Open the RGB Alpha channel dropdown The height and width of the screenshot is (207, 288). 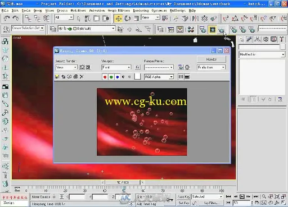coord(159,77)
